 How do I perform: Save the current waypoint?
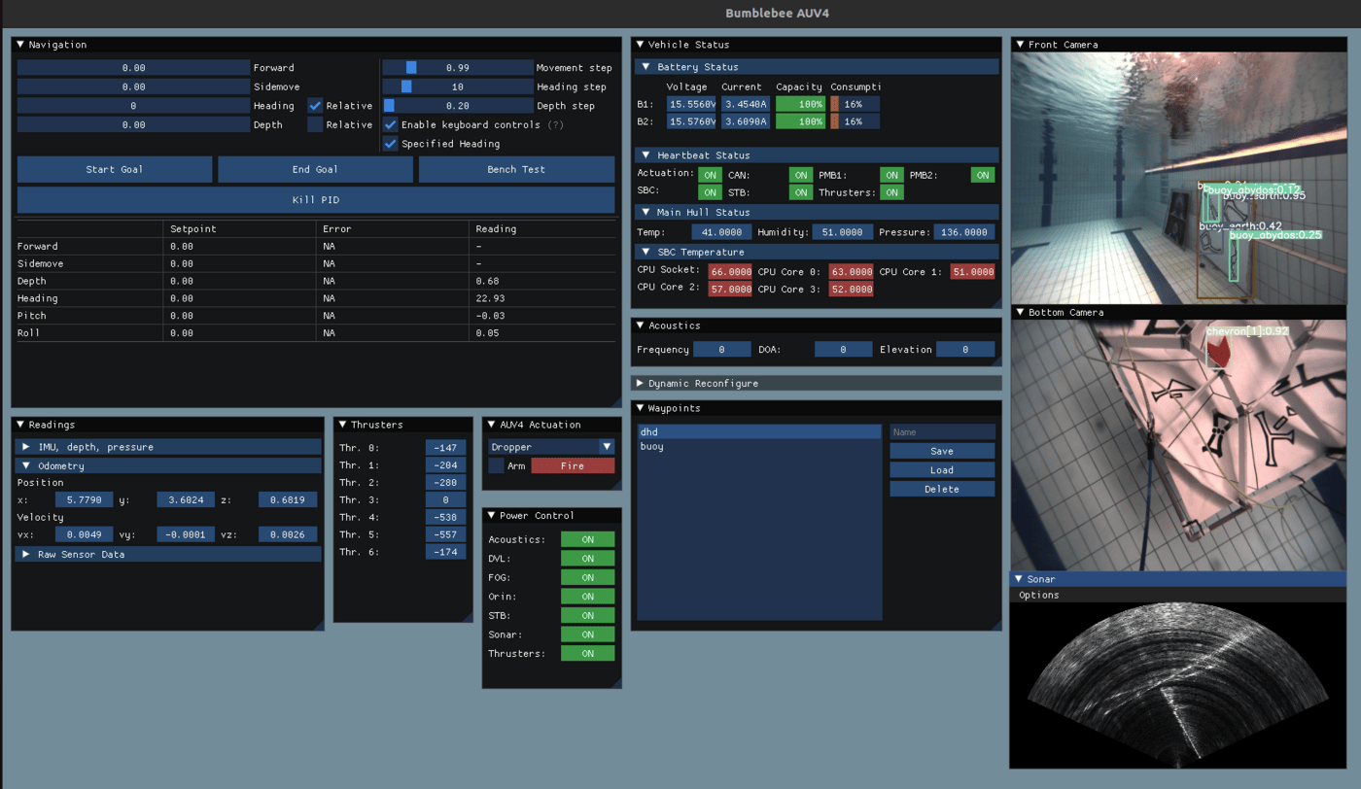(941, 450)
